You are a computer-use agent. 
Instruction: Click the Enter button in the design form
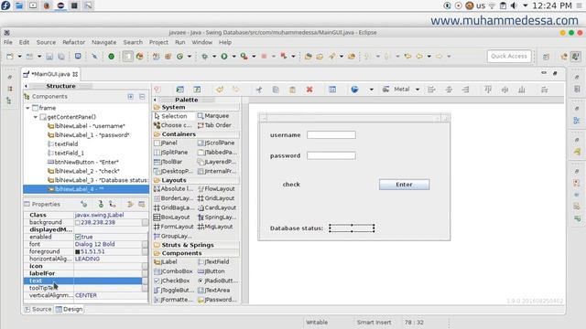tap(404, 185)
